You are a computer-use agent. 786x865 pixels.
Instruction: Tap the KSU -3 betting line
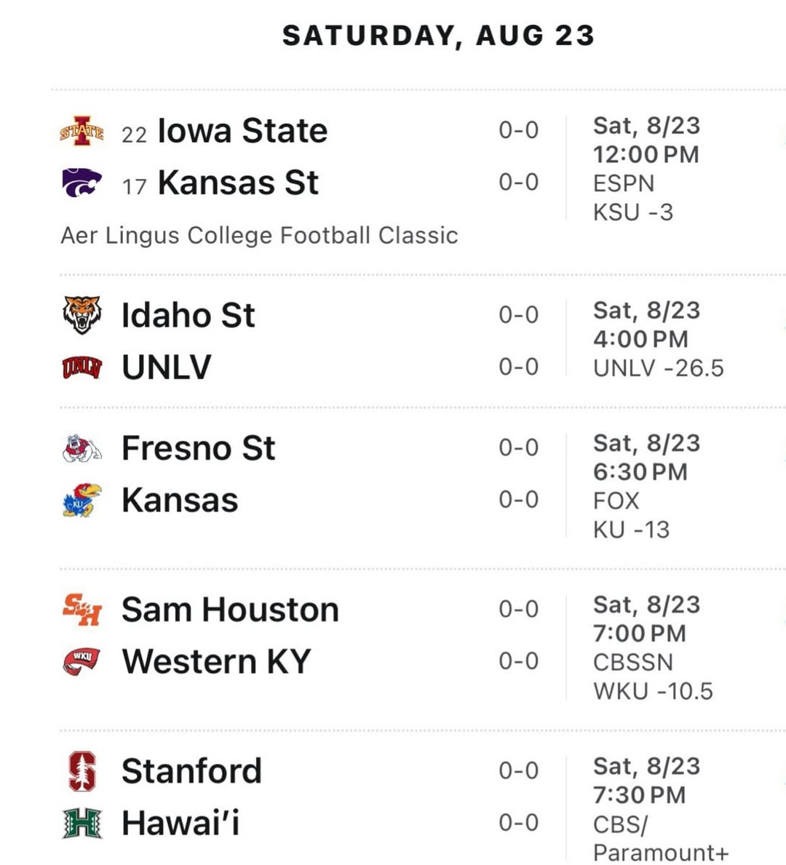click(x=633, y=212)
